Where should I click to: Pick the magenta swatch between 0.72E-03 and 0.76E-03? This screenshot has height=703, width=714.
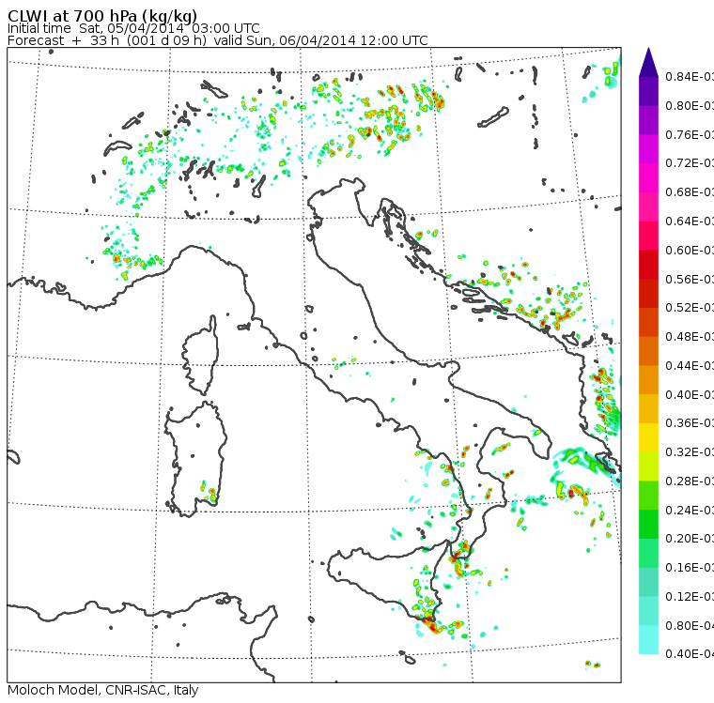[648, 149]
